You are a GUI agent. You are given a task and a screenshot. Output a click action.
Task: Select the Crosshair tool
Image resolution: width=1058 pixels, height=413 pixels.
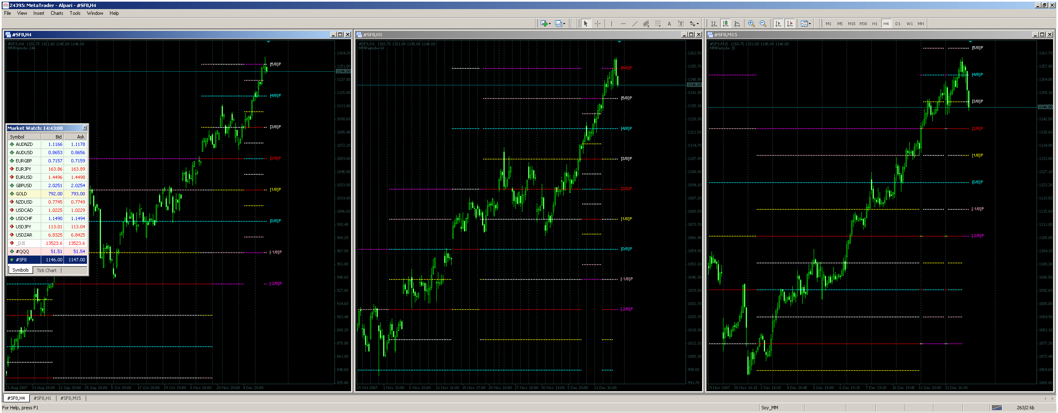pos(597,23)
